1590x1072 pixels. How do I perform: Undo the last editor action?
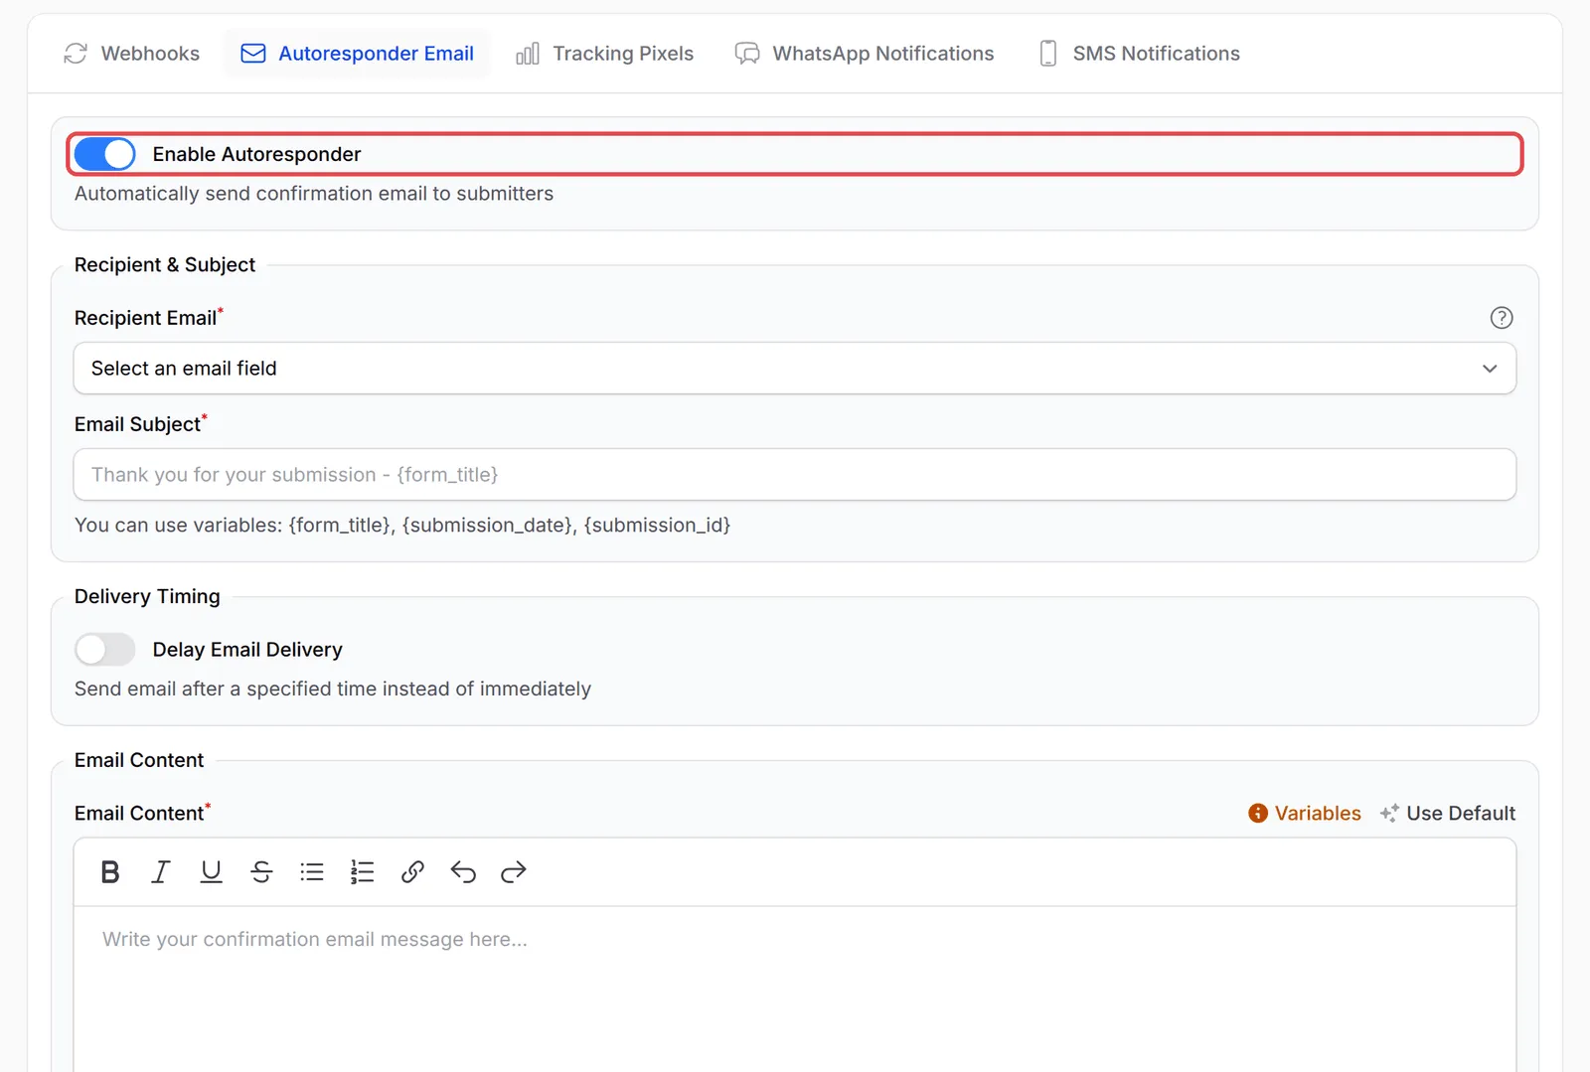pyautogui.click(x=463, y=872)
